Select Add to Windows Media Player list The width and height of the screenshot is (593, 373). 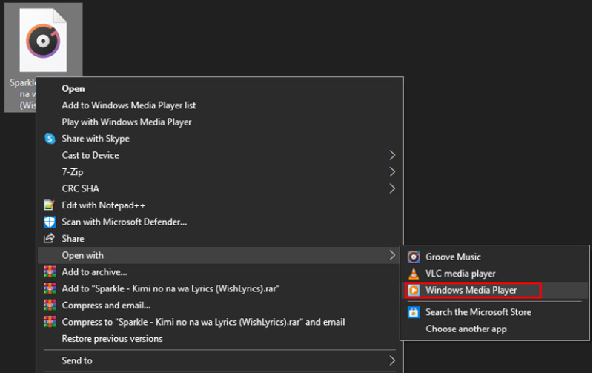coord(220,105)
